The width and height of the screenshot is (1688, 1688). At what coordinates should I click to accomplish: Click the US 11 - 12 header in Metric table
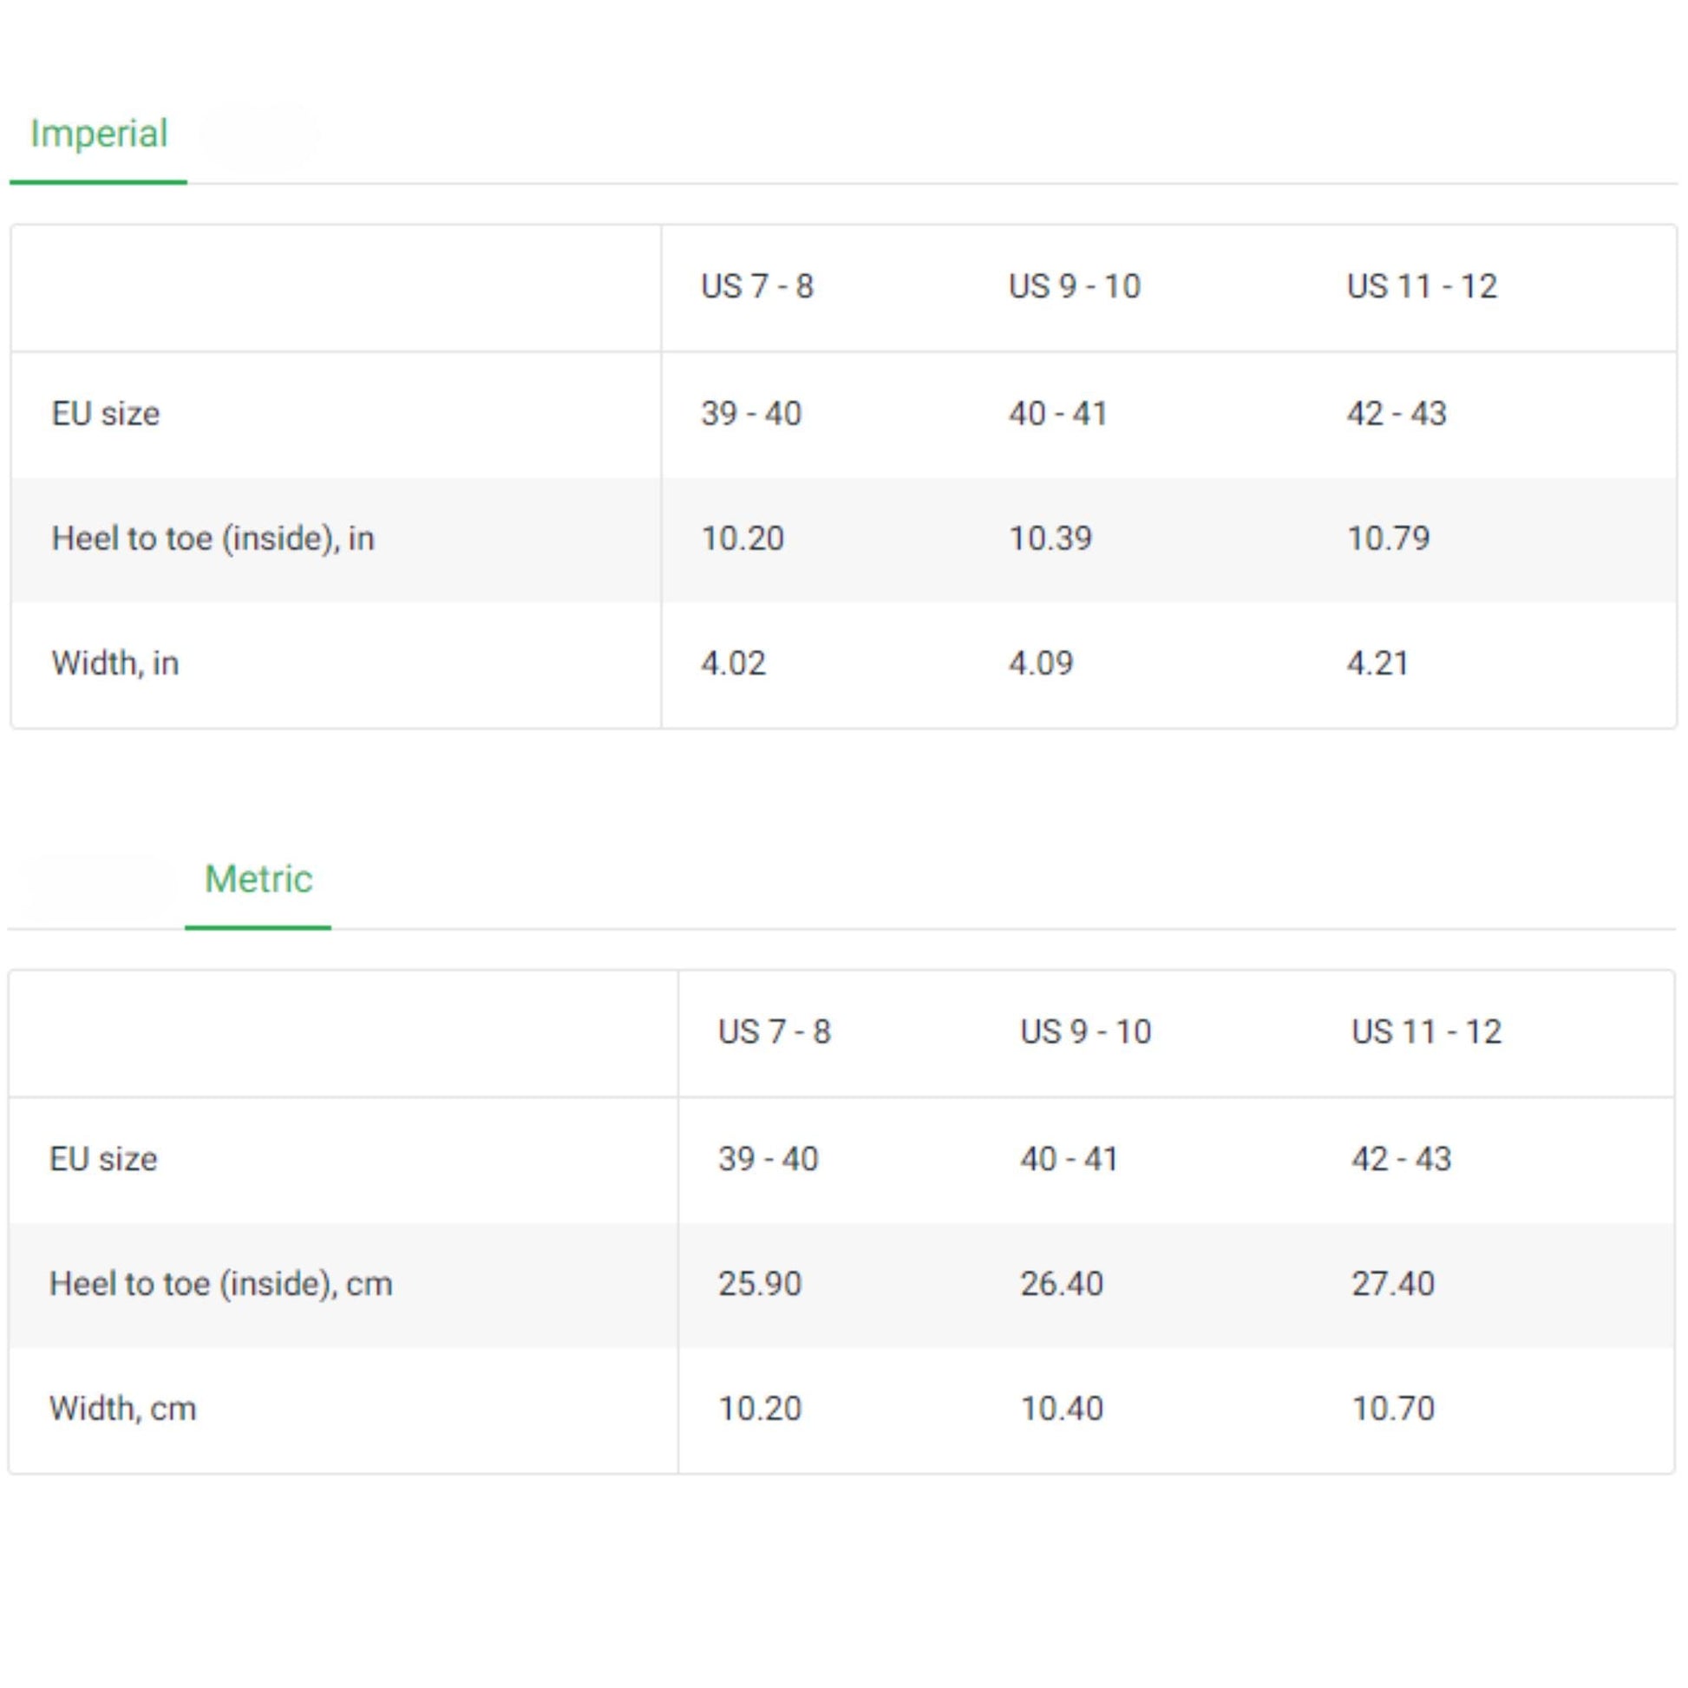click(x=1426, y=1032)
